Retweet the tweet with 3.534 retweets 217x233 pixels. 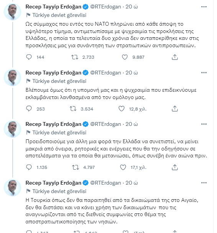73,109
